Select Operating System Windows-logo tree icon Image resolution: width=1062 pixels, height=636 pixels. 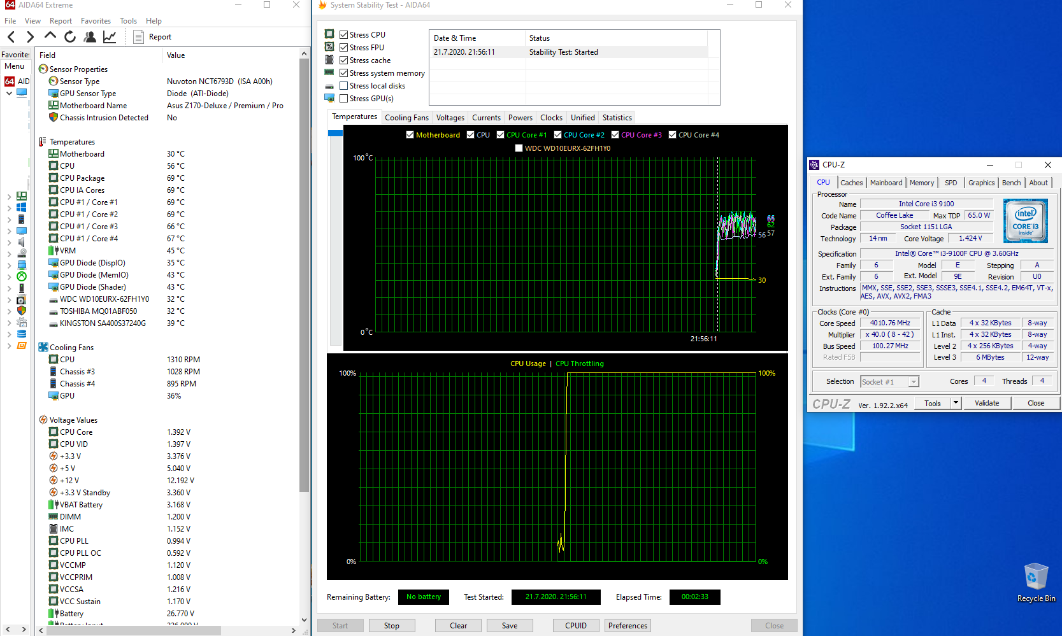coord(22,208)
